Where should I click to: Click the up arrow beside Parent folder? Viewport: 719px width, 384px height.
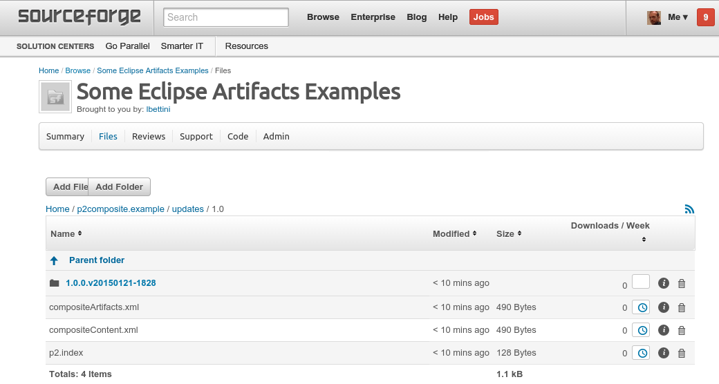coord(54,261)
